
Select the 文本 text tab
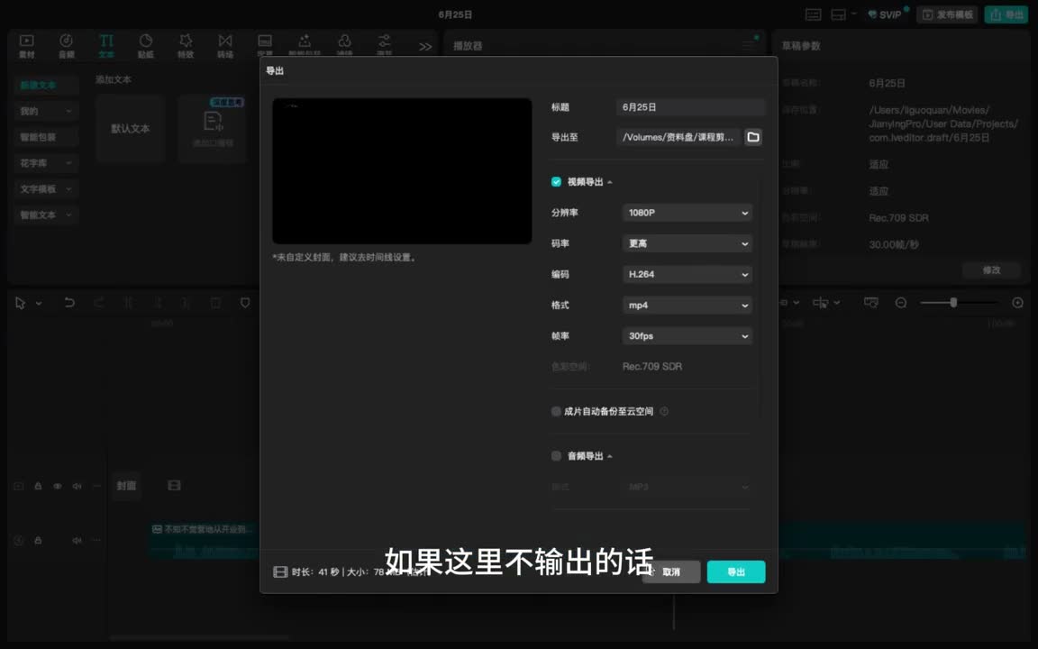coord(106,46)
